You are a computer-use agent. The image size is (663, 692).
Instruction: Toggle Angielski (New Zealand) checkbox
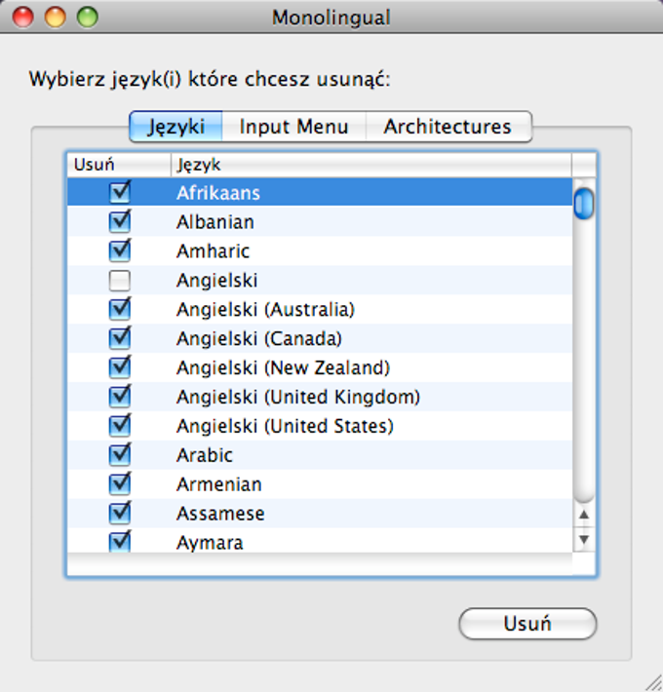pyautogui.click(x=120, y=367)
